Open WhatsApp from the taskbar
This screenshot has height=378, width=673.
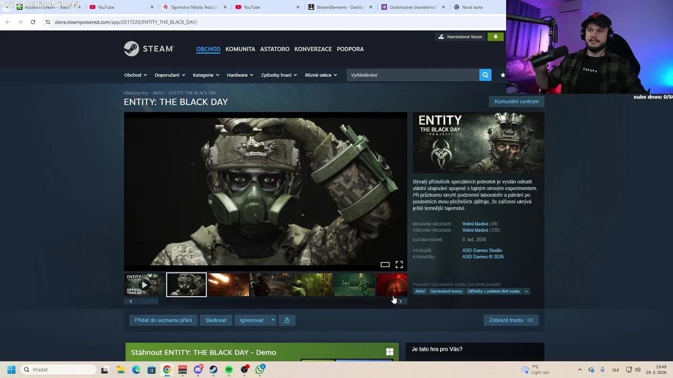click(x=260, y=370)
